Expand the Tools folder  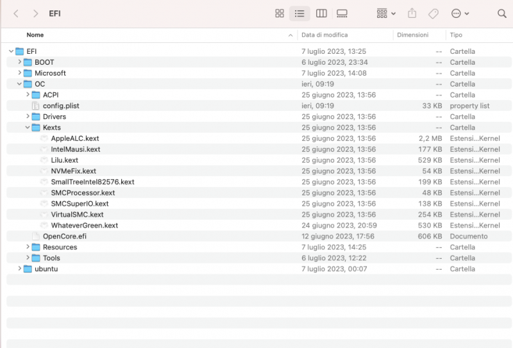click(x=28, y=258)
